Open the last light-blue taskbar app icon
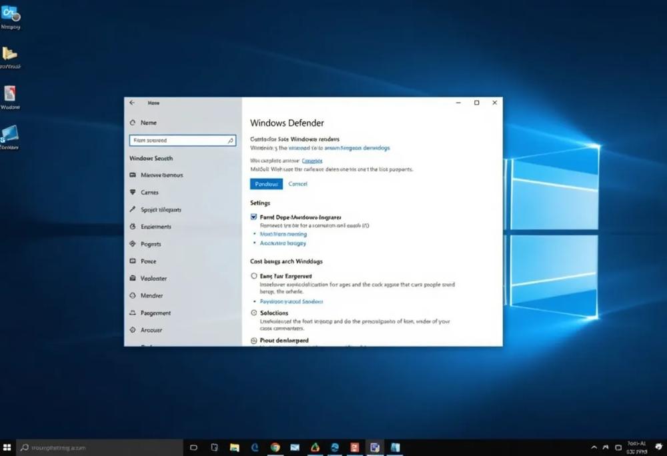The height and width of the screenshot is (456, 667). pos(395,447)
